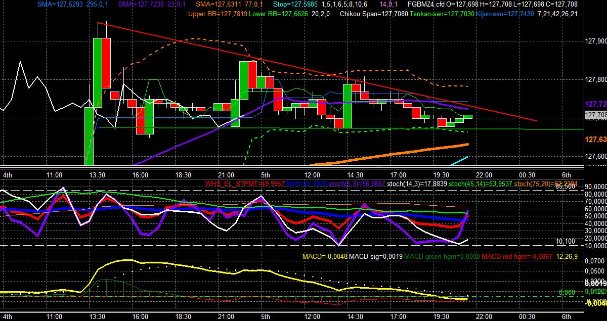Click 6th on the main chart time axis
The width and height of the screenshot is (607, 321).
click(567, 174)
